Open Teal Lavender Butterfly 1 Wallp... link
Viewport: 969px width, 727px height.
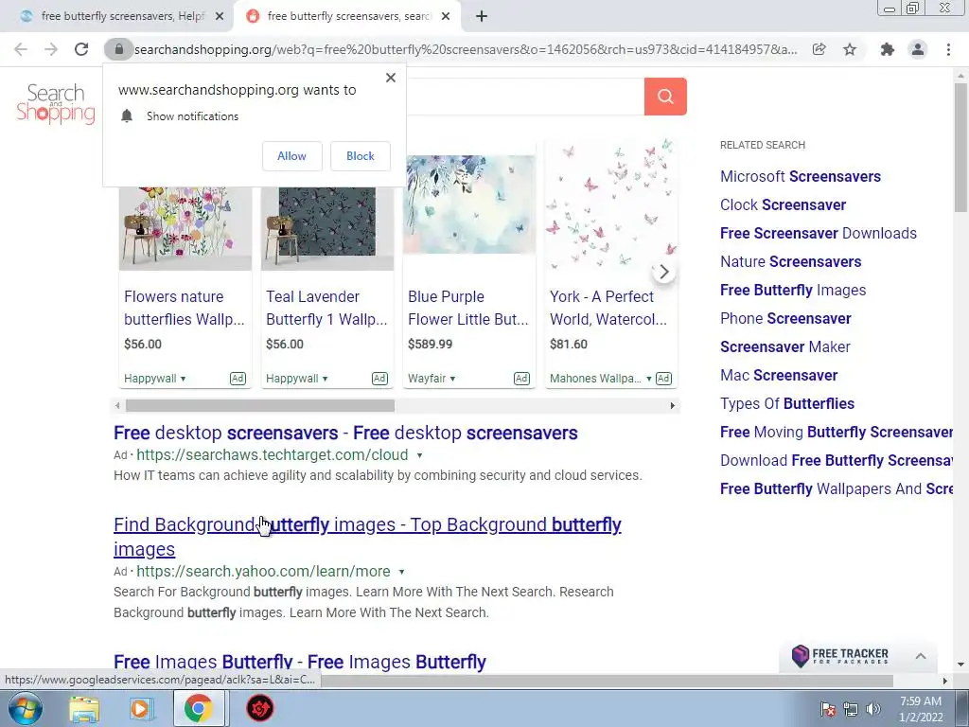point(326,308)
